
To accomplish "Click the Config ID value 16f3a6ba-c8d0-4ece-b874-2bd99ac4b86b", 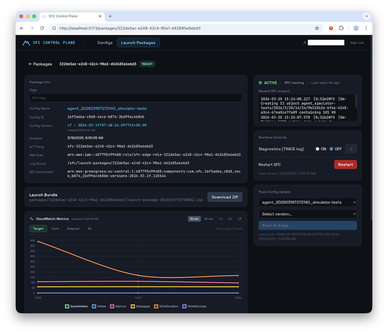I will click(106, 117).
